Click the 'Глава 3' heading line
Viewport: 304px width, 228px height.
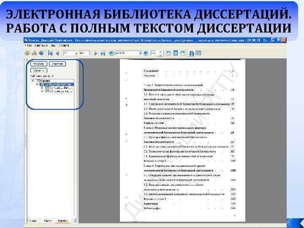(174, 166)
